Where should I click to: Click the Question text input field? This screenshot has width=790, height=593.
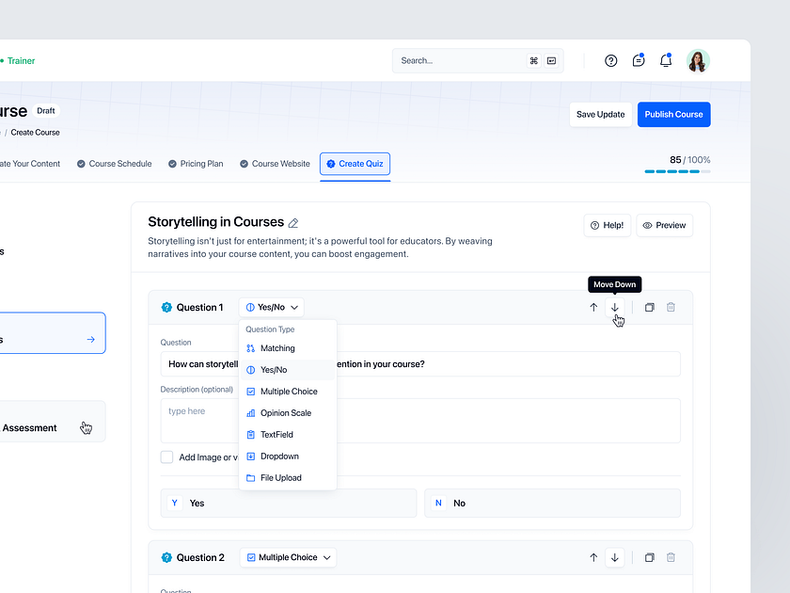[x=420, y=364]
